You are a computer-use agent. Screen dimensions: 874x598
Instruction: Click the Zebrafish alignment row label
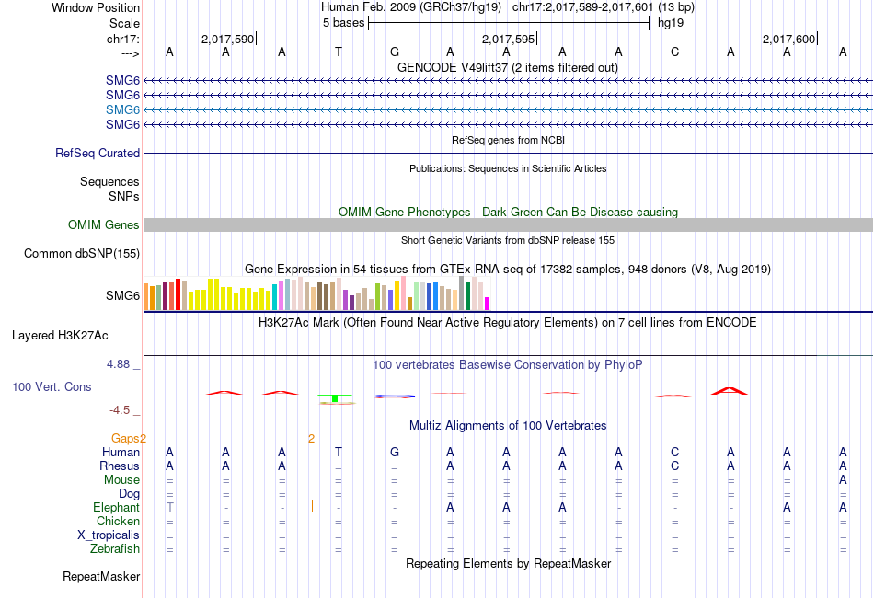(115, 549)
